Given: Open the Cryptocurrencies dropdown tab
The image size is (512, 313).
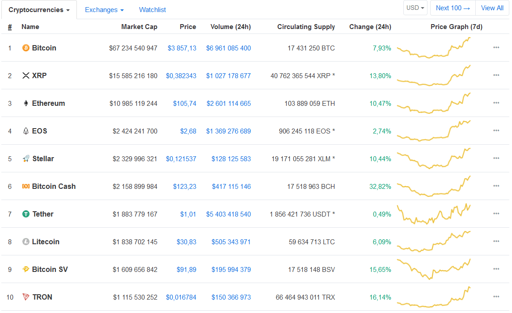Looking at the screenshot, I should click(x=39, y=10).
